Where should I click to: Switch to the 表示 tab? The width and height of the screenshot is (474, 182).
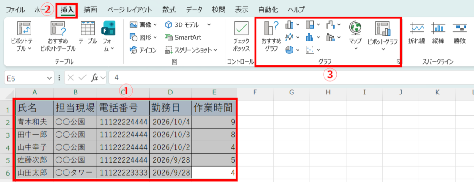click(242, 10)
